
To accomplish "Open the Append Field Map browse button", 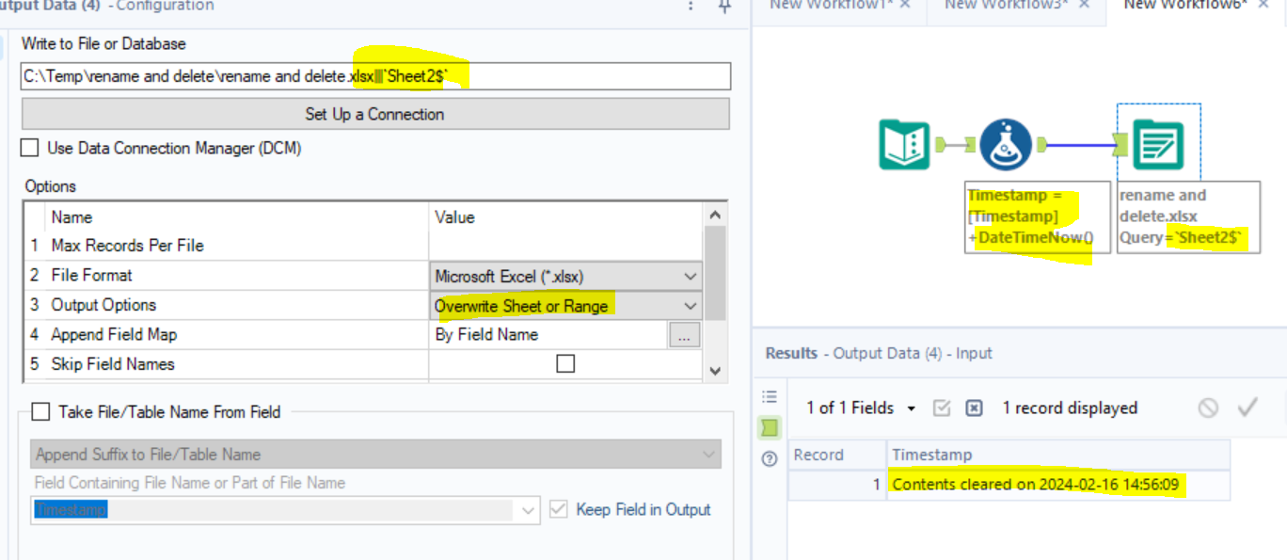I will tap(684, 334).
